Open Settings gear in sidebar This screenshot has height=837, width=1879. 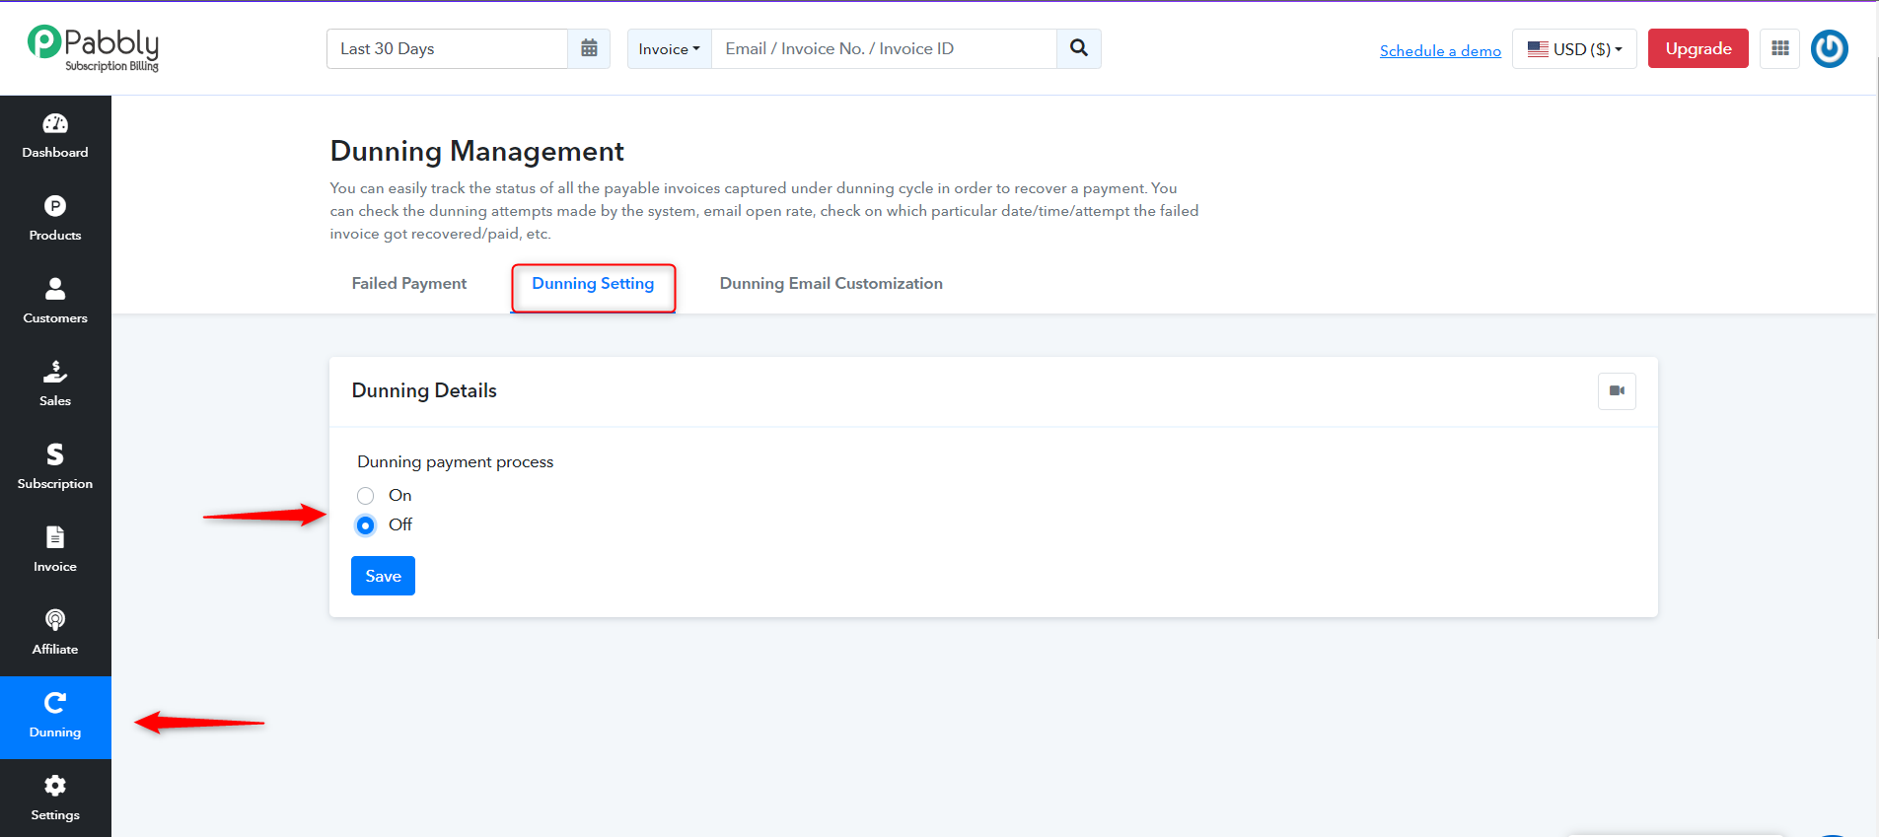(x=55, y=786)
